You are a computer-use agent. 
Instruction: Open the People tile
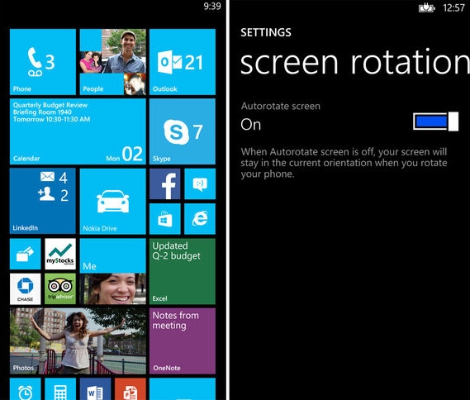tap(112, 62)
